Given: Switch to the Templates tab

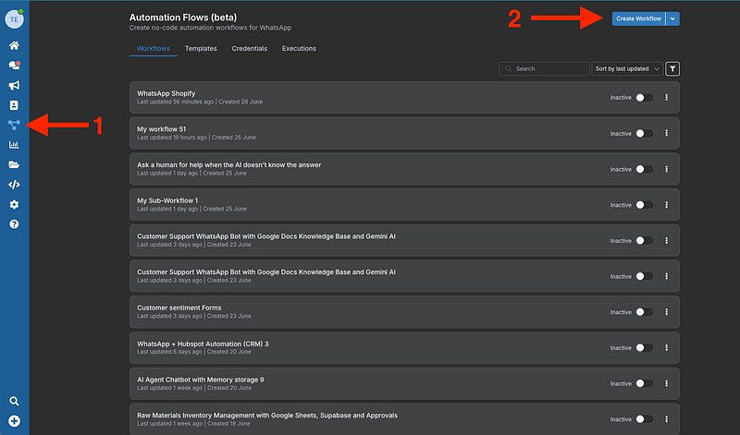Looking at the screenshot, I should [201, 48].
